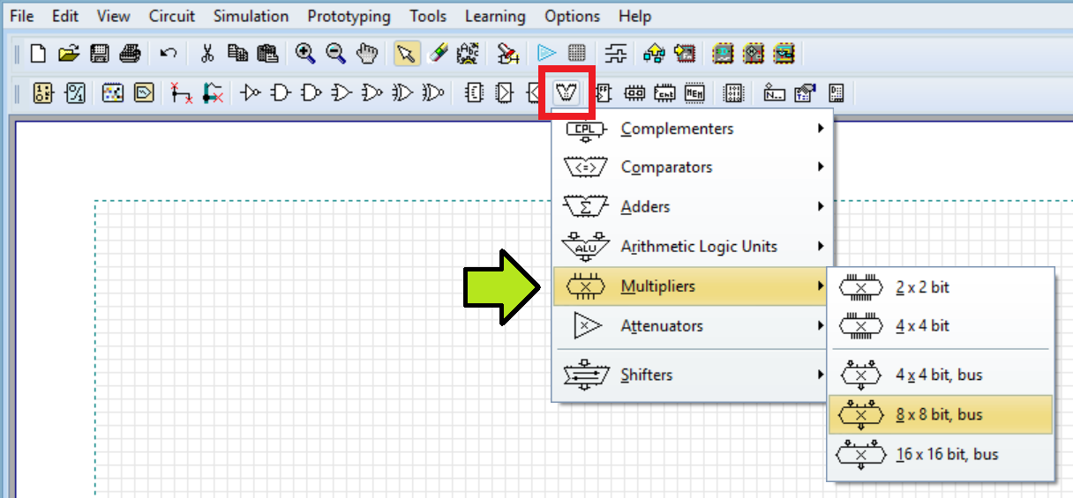
Task: Open the timing diagram waveform icon
Action: (617, 54)
